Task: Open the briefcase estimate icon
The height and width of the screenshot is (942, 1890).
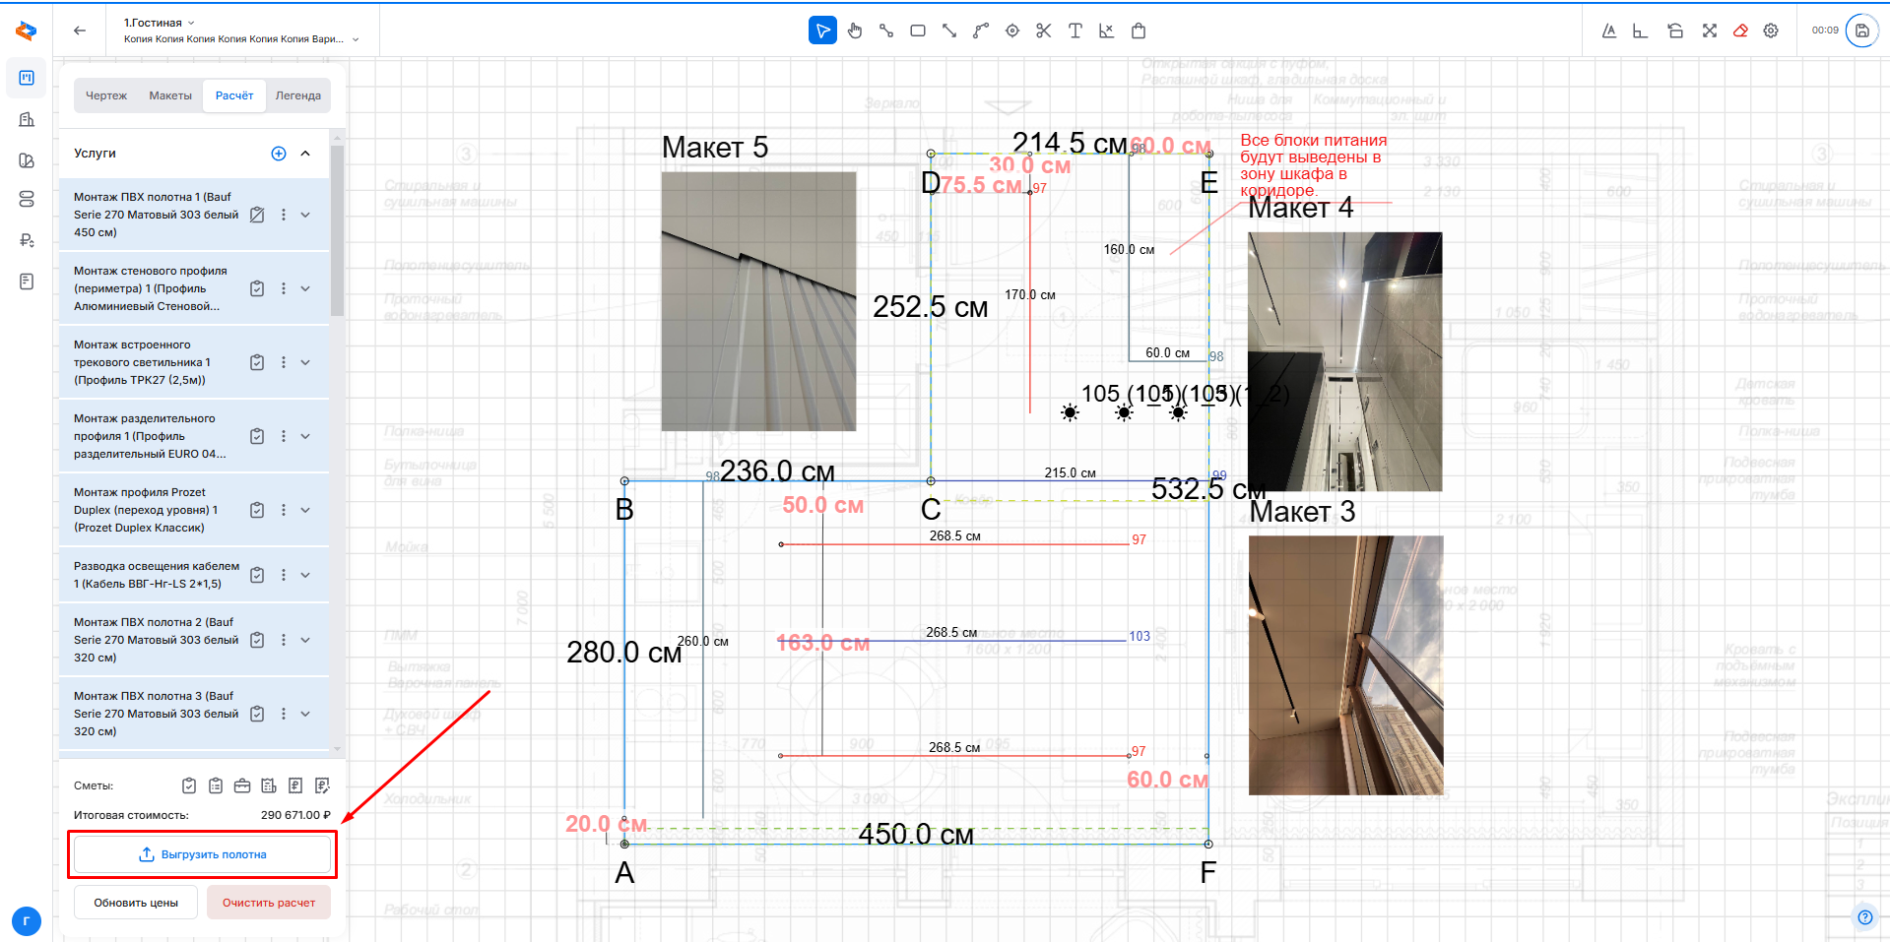Action: [242, 785]
